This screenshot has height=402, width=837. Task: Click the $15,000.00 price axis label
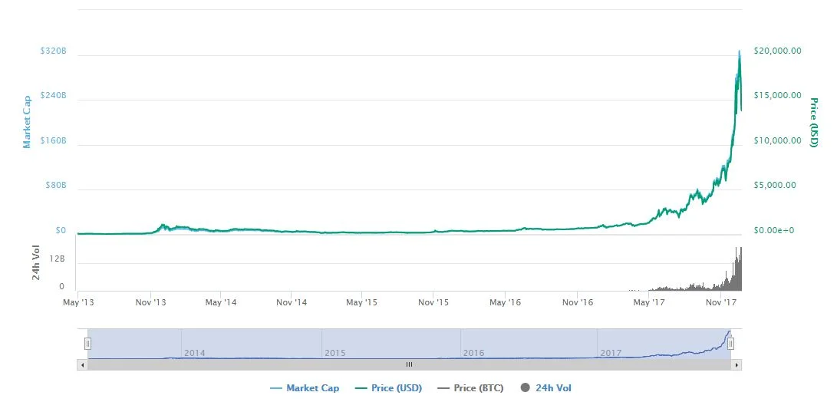coord(777,96)
